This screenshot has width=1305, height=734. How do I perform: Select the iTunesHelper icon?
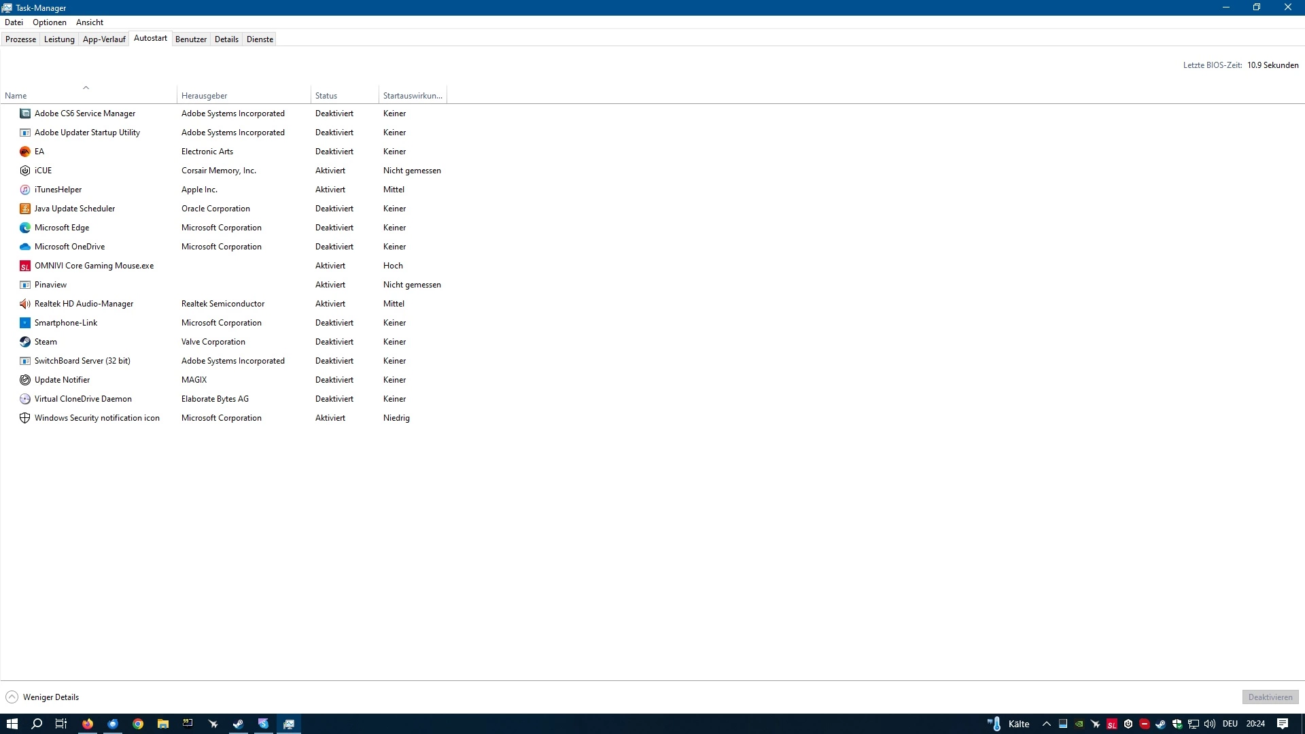click(x=25, y=190)
